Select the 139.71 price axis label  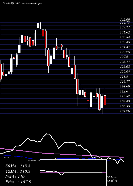point(125,28)
